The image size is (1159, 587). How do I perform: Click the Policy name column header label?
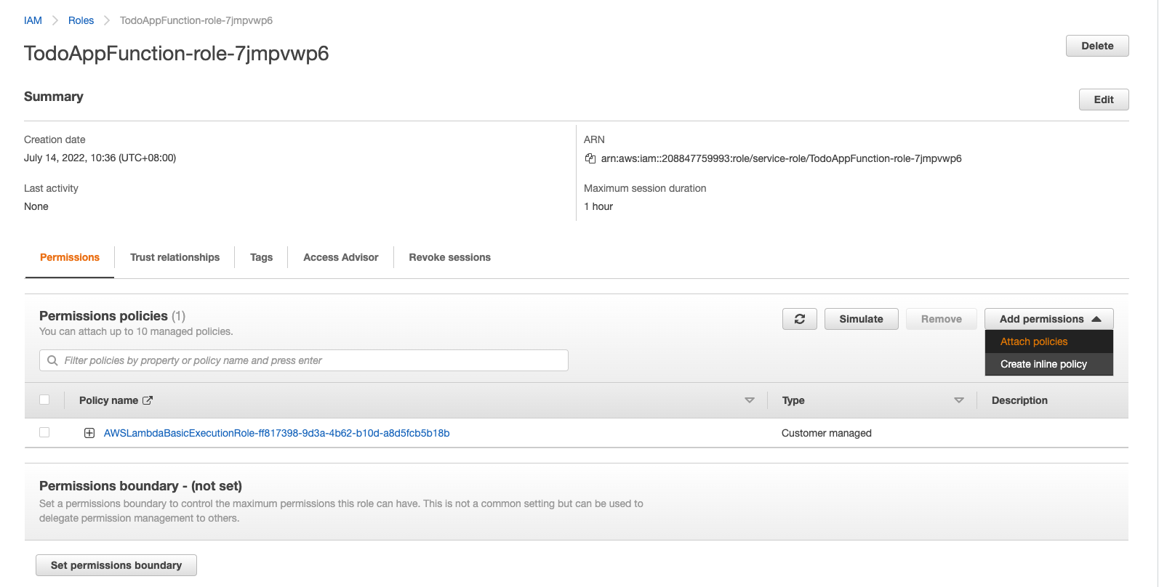click(108, 400)
